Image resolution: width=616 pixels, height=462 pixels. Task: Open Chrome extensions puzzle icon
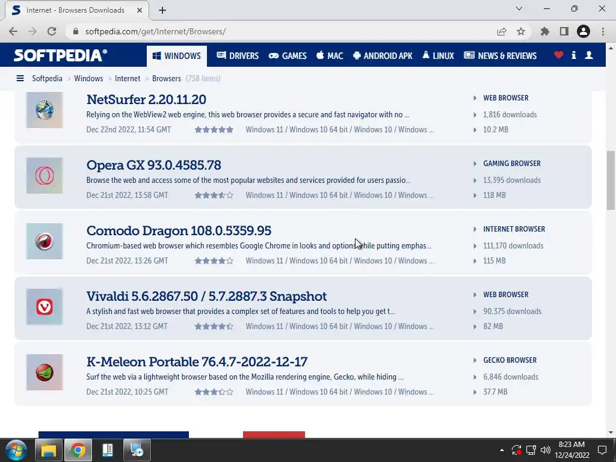[545, 31]
